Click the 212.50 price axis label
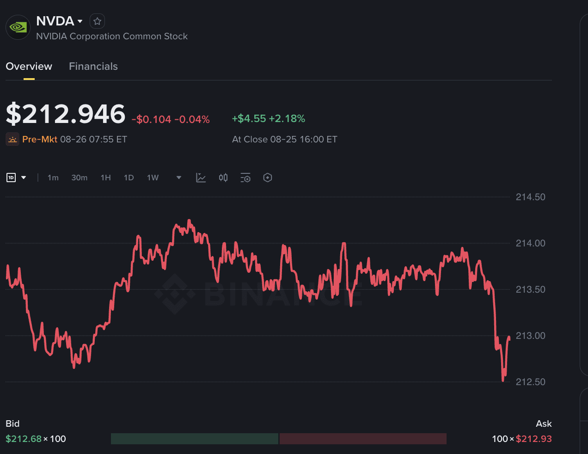This screenshot has height=454, width=588. click(x=531, y=382)
